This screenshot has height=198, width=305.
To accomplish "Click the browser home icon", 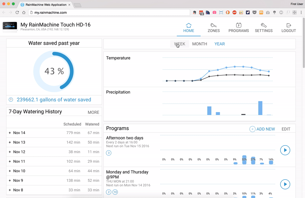I will click(24, 12).
